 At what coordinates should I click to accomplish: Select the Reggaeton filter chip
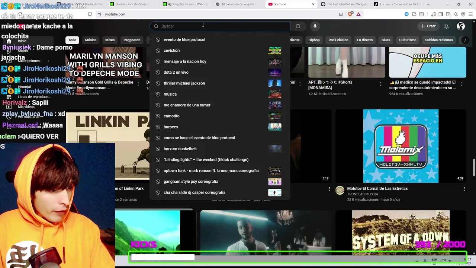click(x=132, y=40)
